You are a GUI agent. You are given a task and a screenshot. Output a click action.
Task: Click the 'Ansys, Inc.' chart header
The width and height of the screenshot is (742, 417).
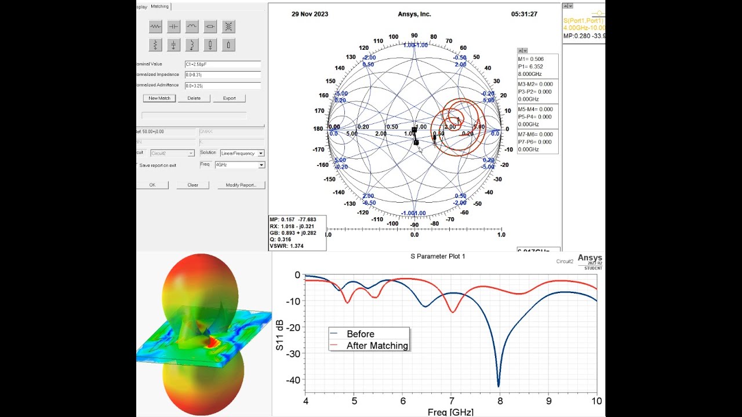[414, 14]
